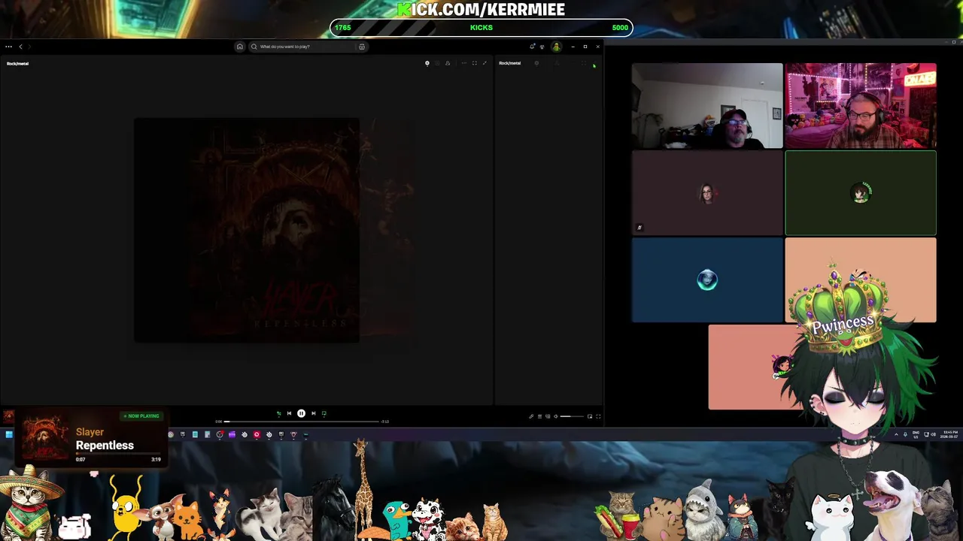The image size is (963, 541).
Task: Open the Spotify profile avatar menu
Action: (556, 47)
